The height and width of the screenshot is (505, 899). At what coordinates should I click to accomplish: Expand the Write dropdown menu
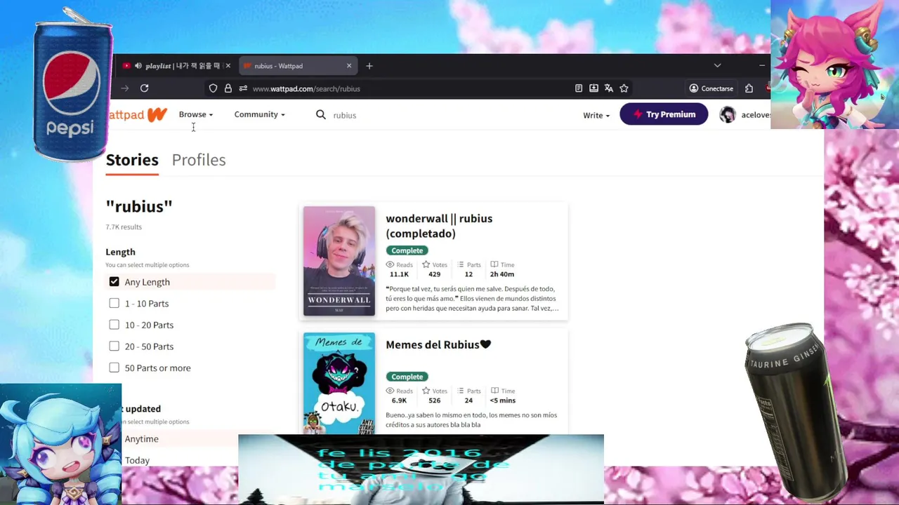click(x=596, y=115)
